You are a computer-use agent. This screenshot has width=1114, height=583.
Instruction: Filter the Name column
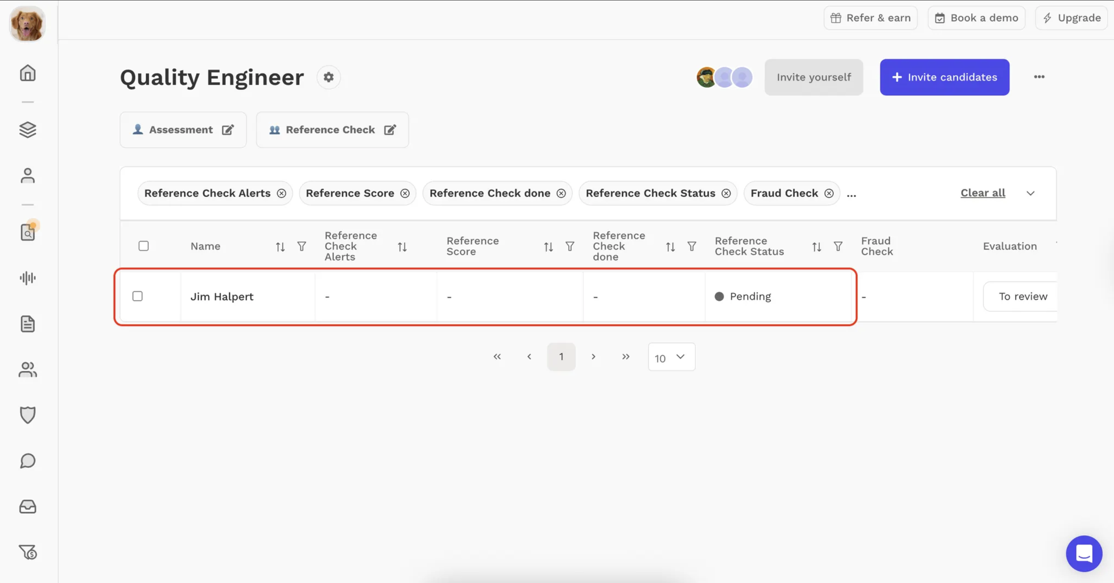(301, 246)
